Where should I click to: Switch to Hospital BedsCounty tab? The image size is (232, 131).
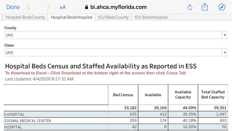point(25,17)
